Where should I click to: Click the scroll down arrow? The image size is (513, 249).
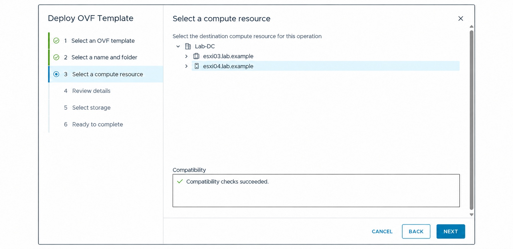471,215
